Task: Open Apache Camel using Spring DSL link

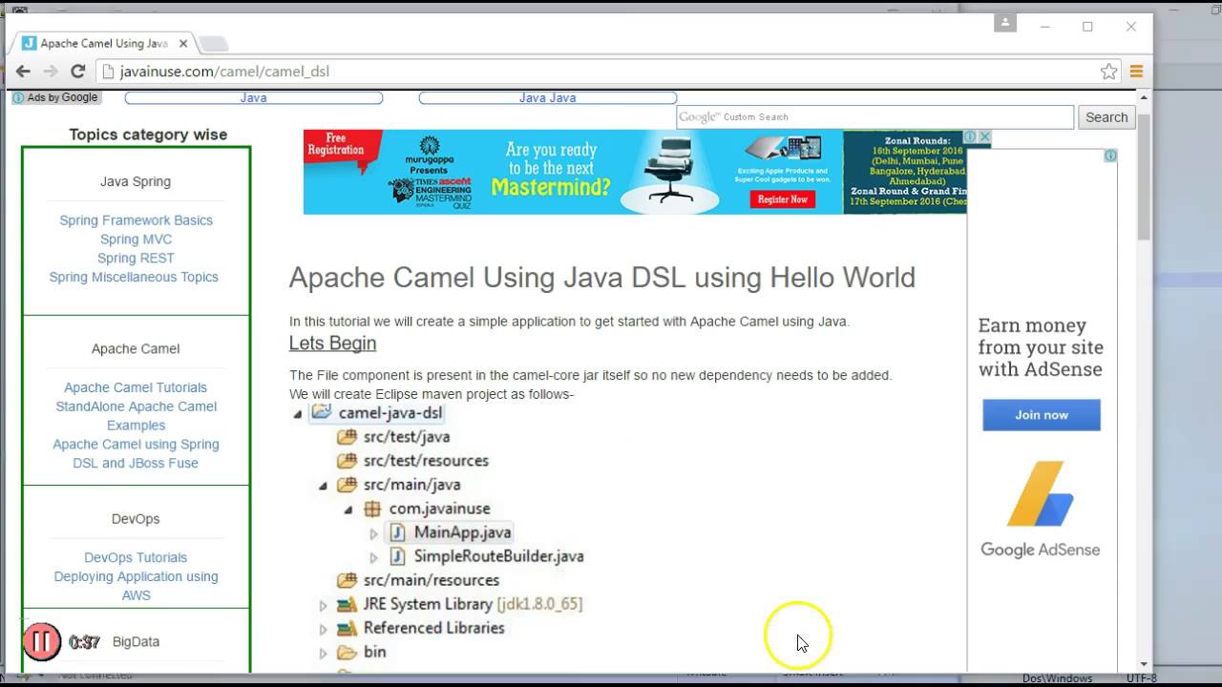Action: [136, 454]
